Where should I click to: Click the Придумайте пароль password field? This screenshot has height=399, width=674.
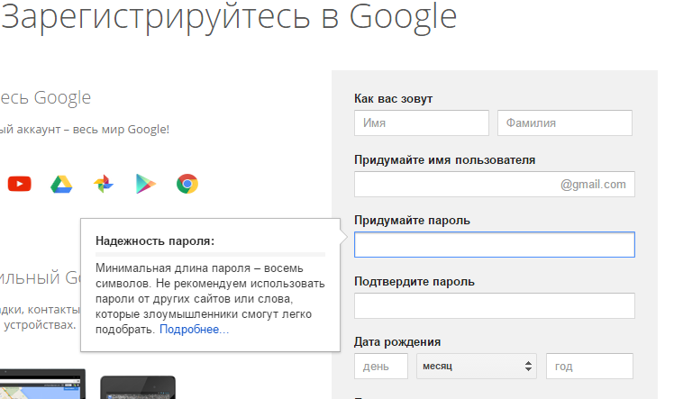[495, 245]
